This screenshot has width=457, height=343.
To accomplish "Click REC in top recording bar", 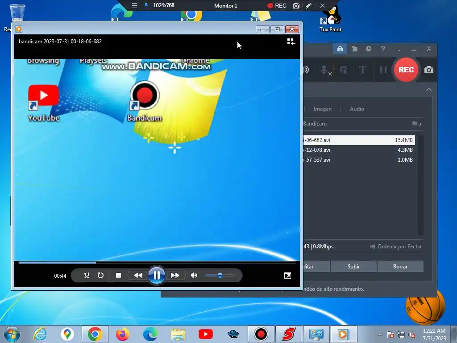I will (x=277, y=5).
